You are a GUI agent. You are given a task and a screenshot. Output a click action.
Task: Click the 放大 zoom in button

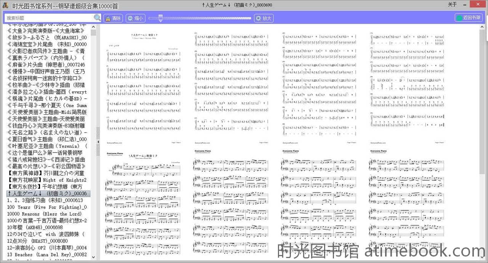[263, 18]
